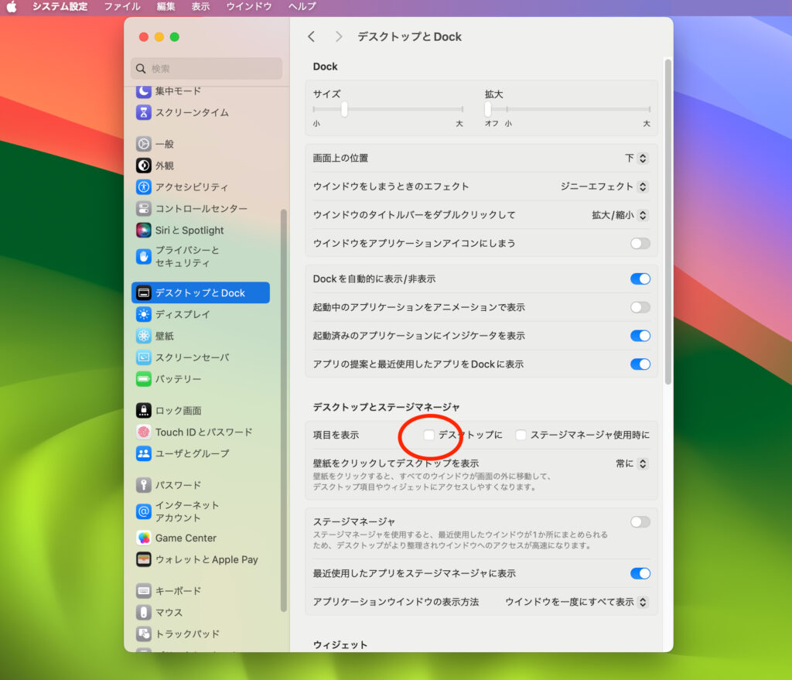The width and height of the screenshot is (792, 680).
Task: Click the スクリーンタイム hourglass icon
Action: click(143, 112)
